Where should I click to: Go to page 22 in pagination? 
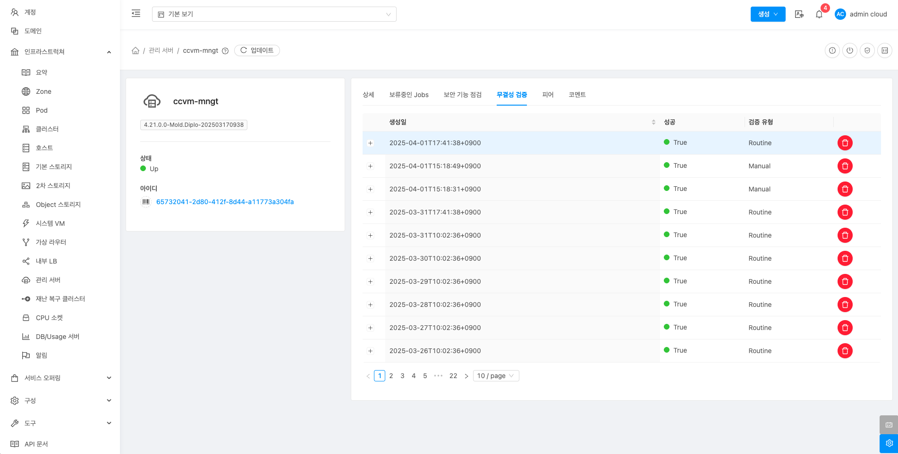tap(453, 376)
